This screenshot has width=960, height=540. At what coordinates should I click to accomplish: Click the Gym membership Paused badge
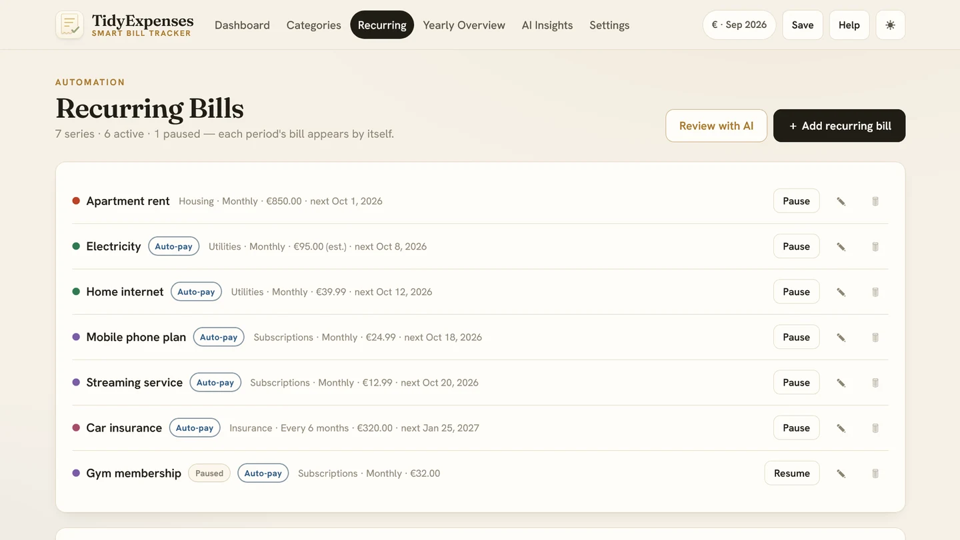[x=209, y=473]
